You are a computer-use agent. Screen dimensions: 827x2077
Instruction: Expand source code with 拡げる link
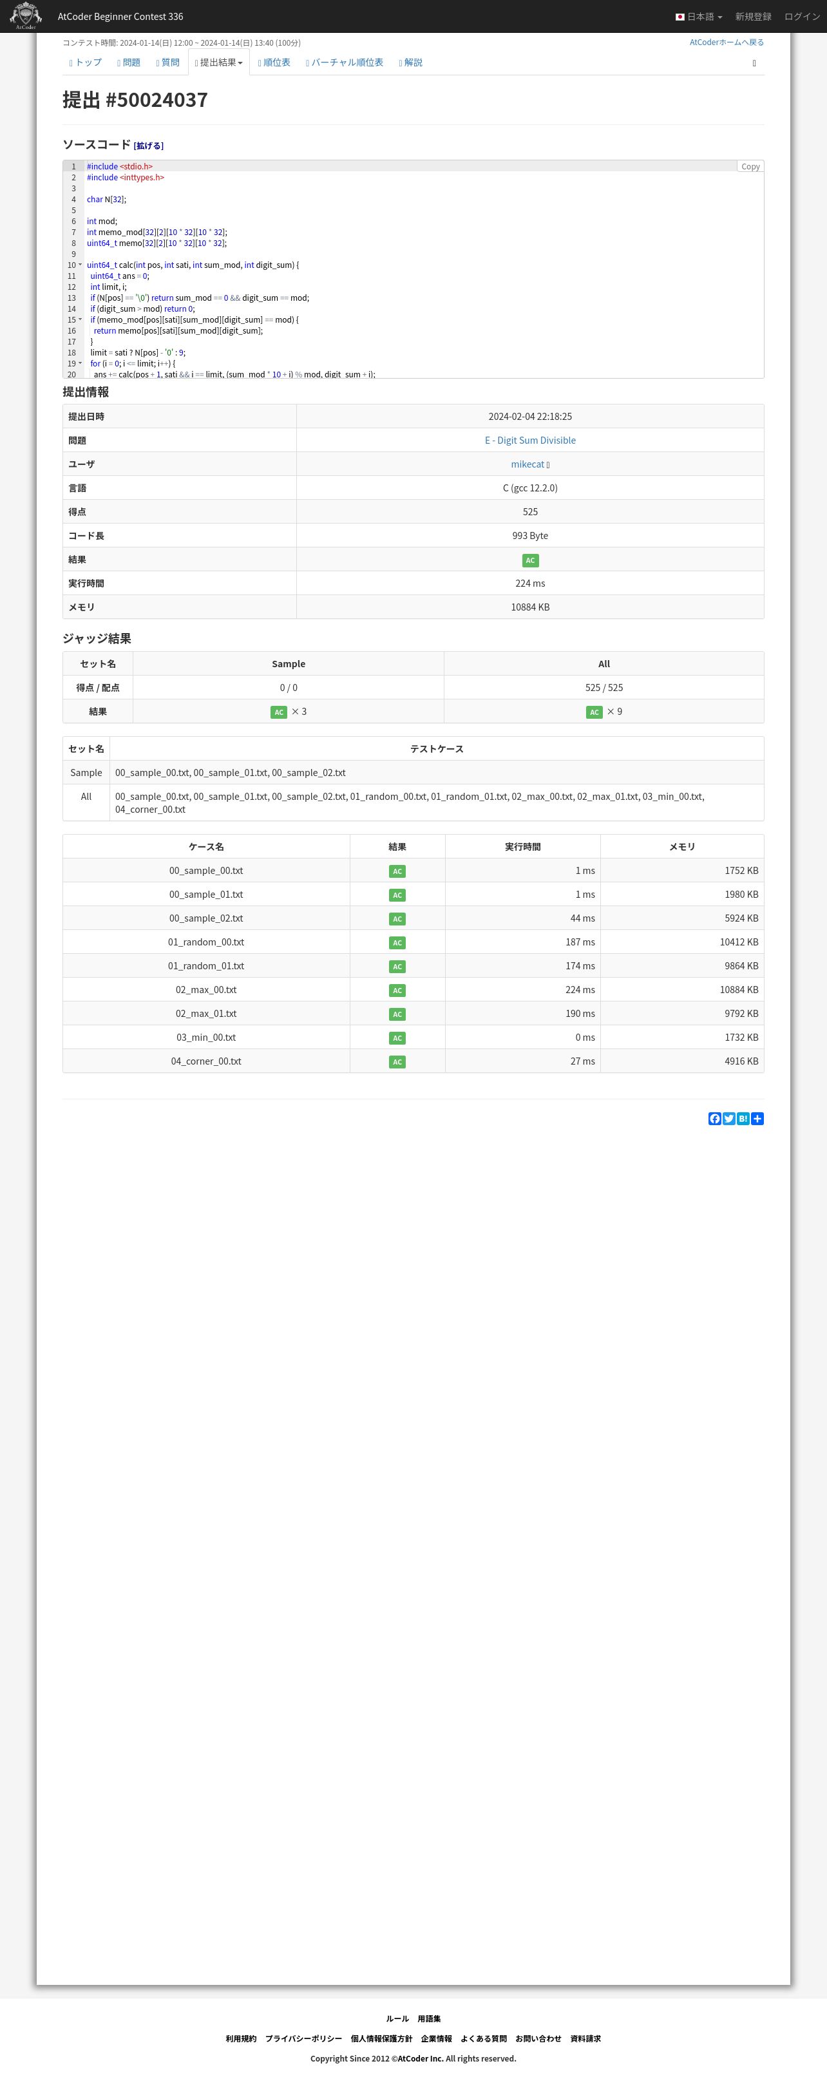click(148, 146)
